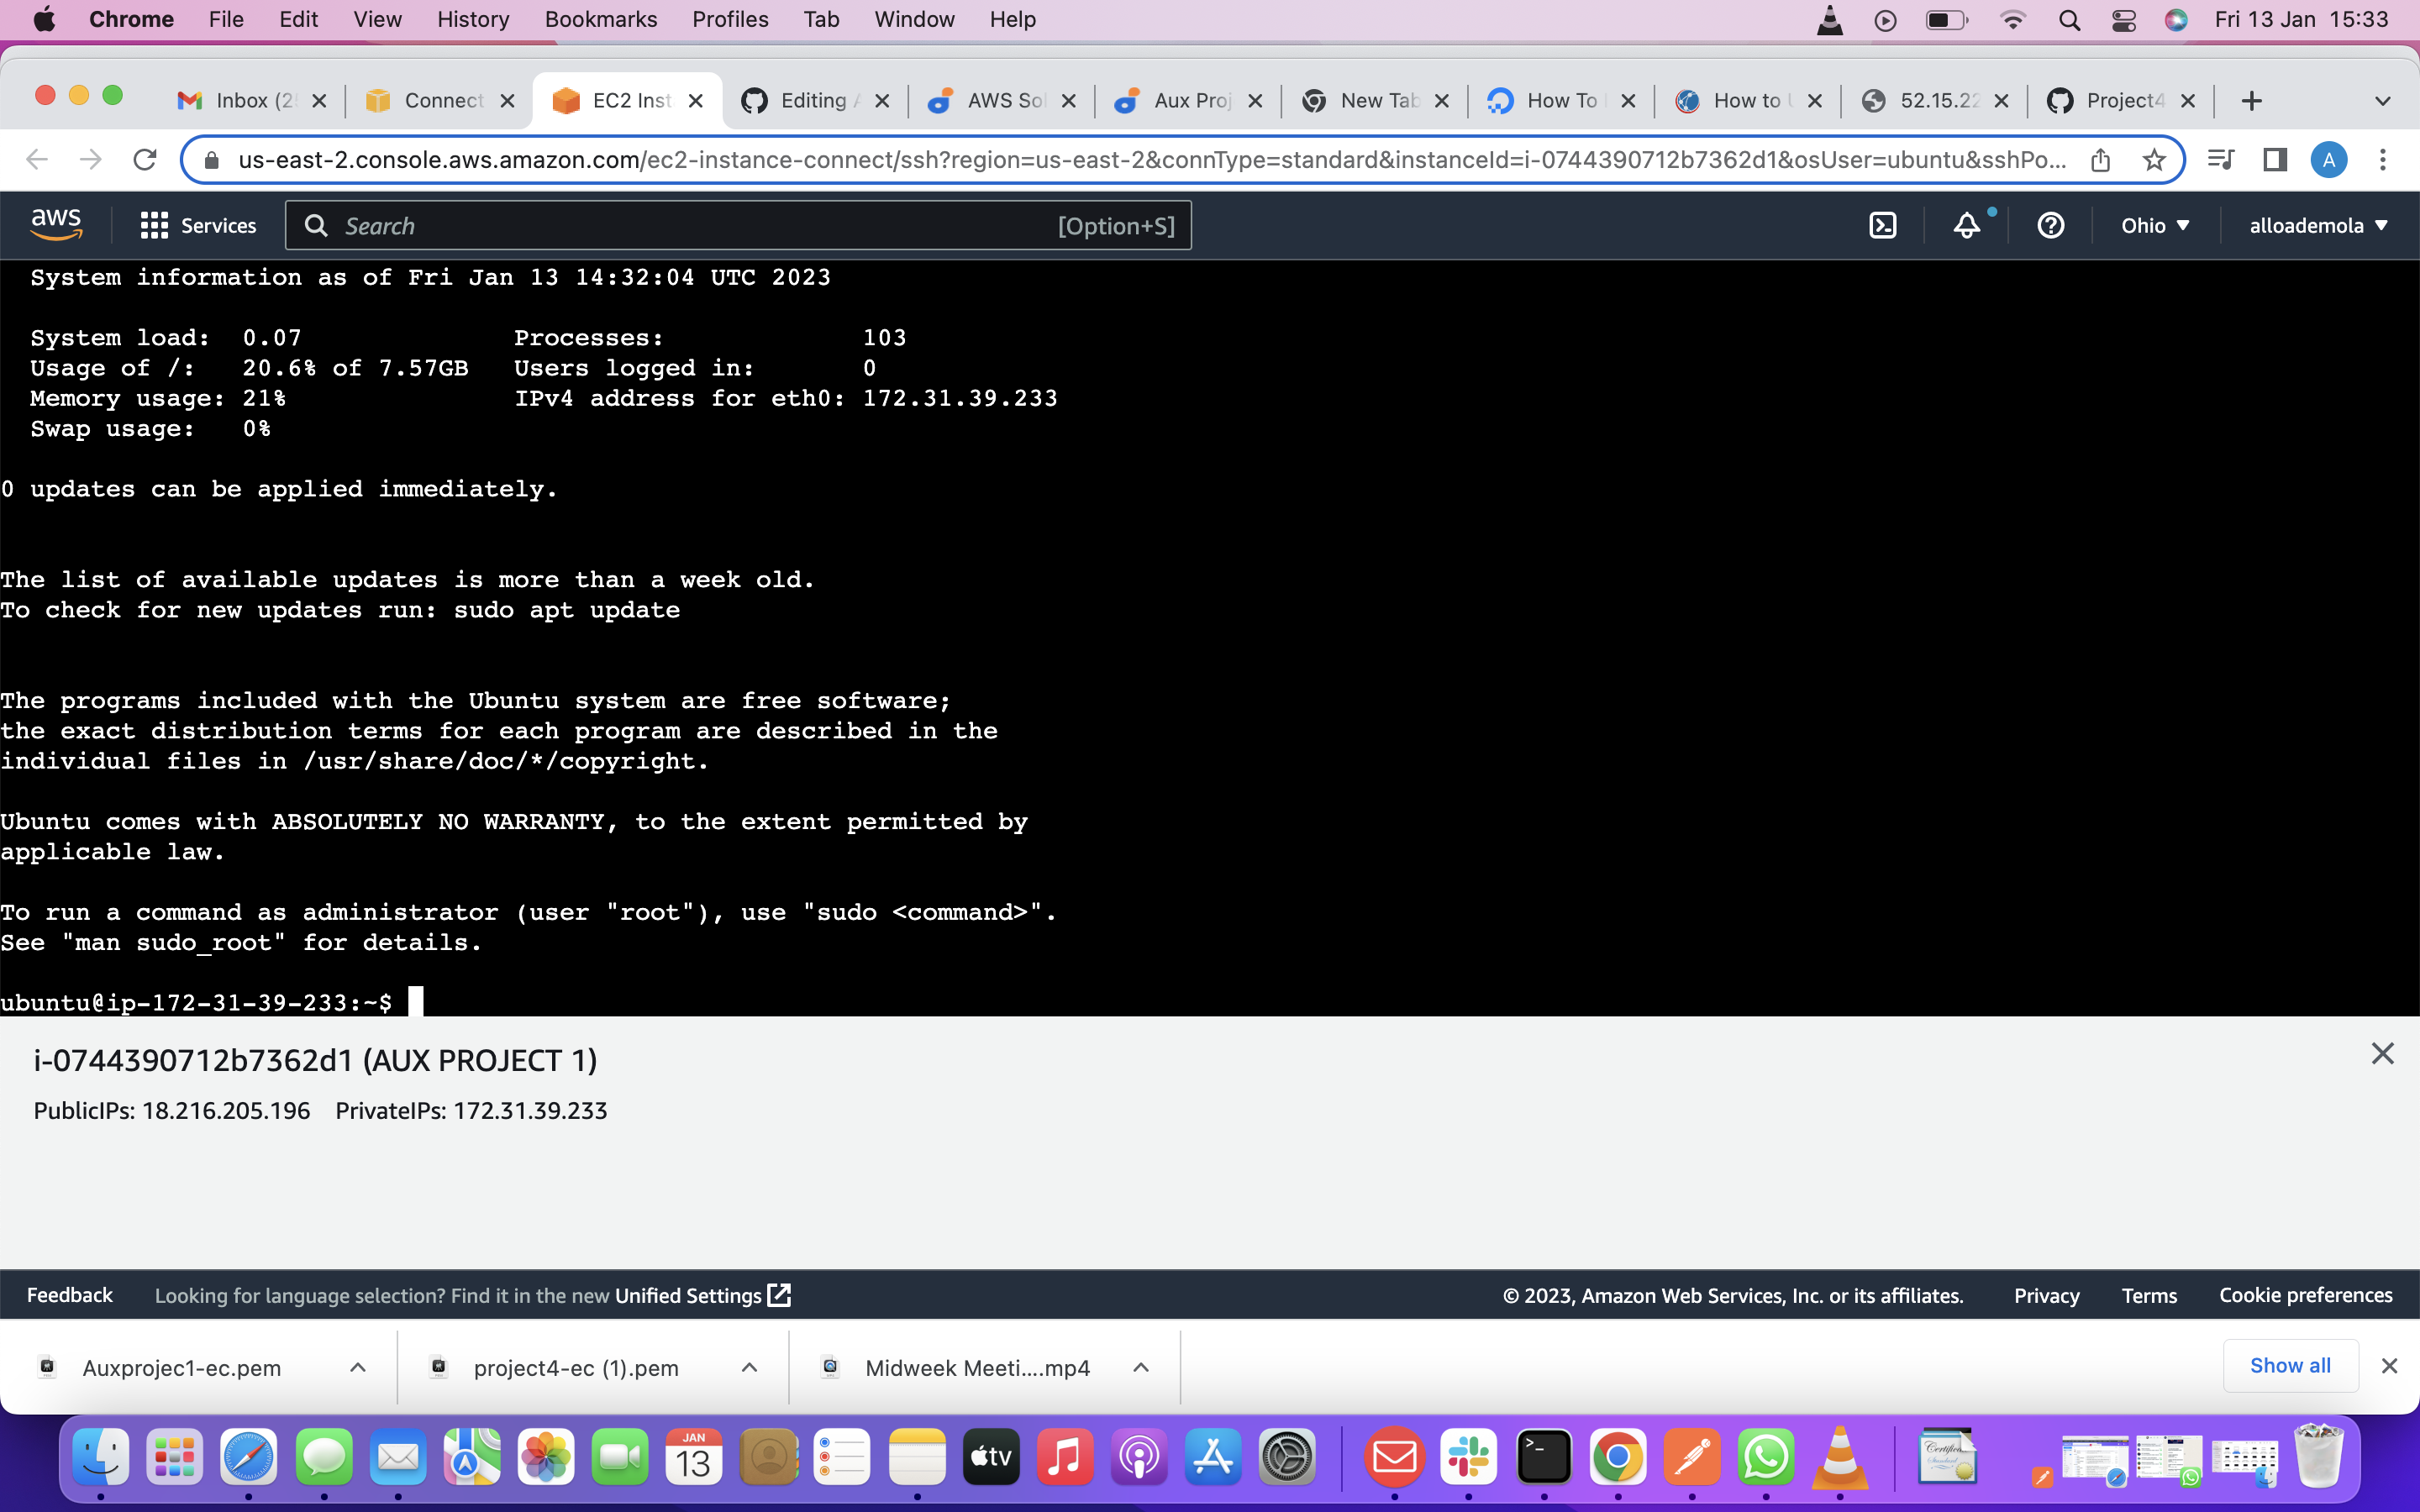Viewport: 2420px width, 1512px height.
Task: Open Chrome three-dot menu
Action: [2382, 160]
